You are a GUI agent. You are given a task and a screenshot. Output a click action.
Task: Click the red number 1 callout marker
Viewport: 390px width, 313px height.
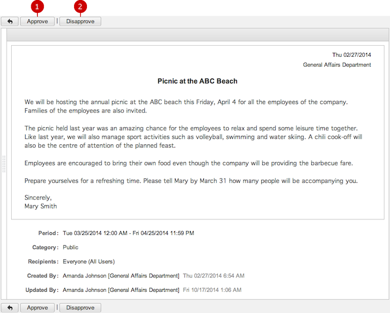click(37, 7)
